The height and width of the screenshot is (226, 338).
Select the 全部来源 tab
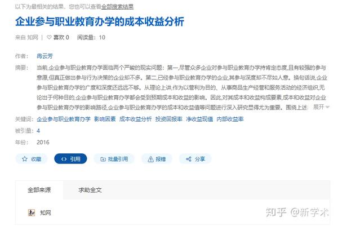click(39, 190)
